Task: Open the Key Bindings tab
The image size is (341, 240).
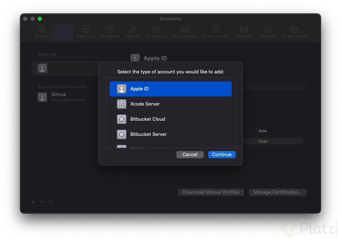Action: coord(184,32)
